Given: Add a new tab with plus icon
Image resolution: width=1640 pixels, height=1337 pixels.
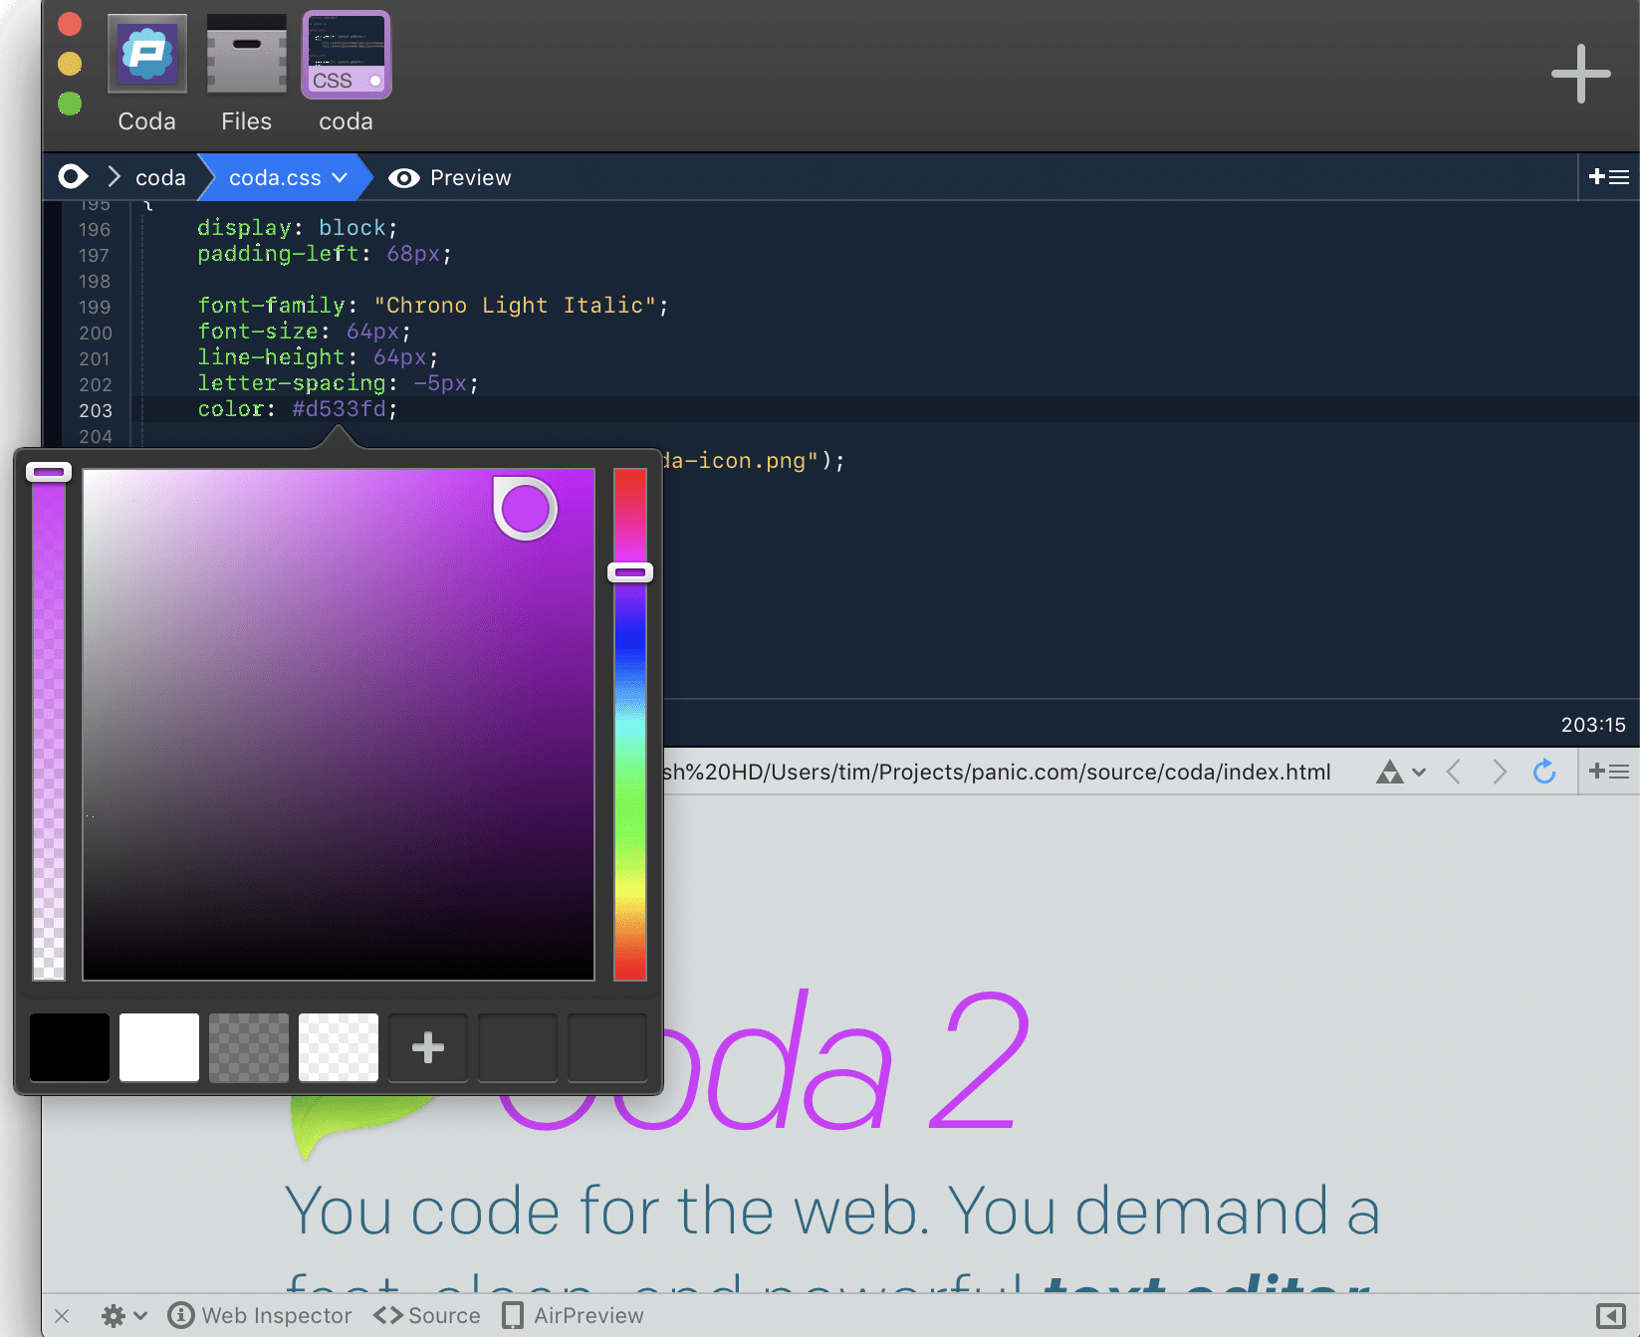Looking at the screenshot, I should pyautogui.click(x=1581, y=74).
